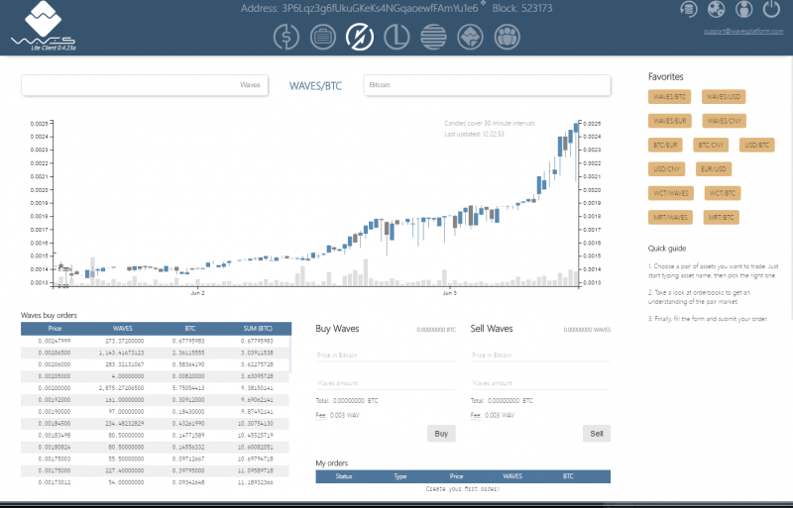
Task: Copy address using icon beside the address
Action: click(483, 4)
